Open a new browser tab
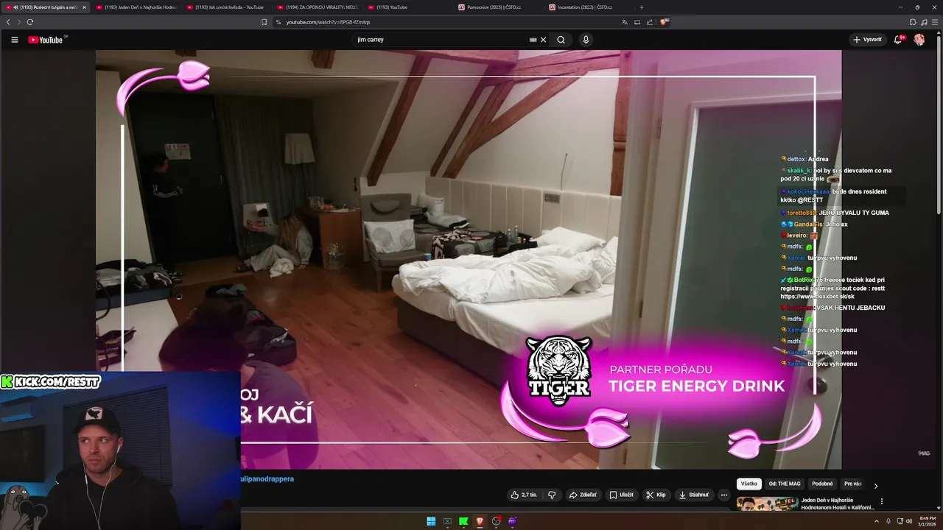 coord(642,7)
